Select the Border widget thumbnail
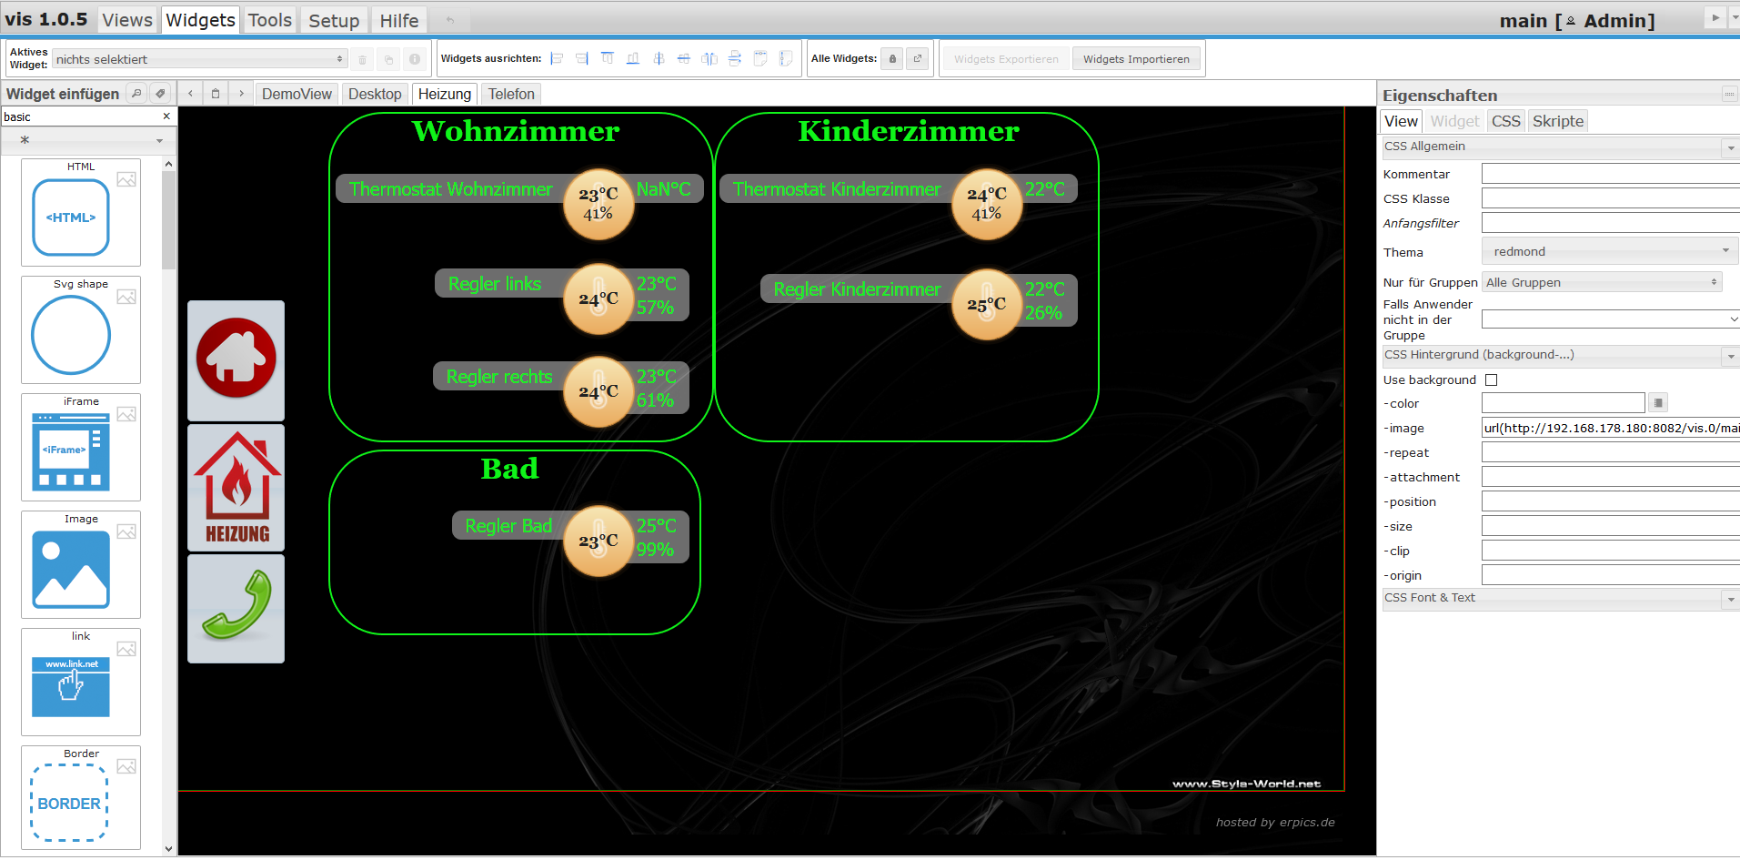The image size is (1740, 860). 81,799
